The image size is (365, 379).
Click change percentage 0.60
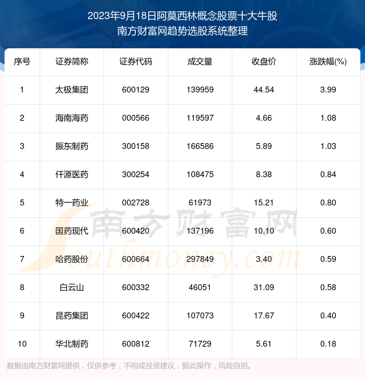click(328, 231)
